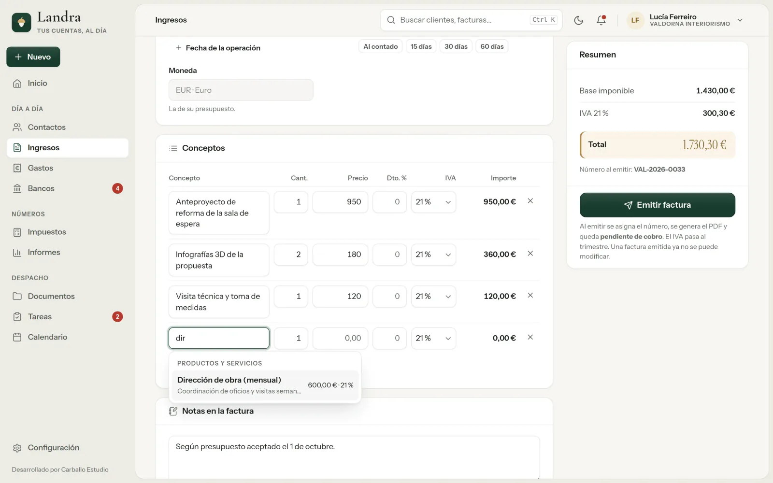
Task: Open notifications bell
Action: pos(601,20)
